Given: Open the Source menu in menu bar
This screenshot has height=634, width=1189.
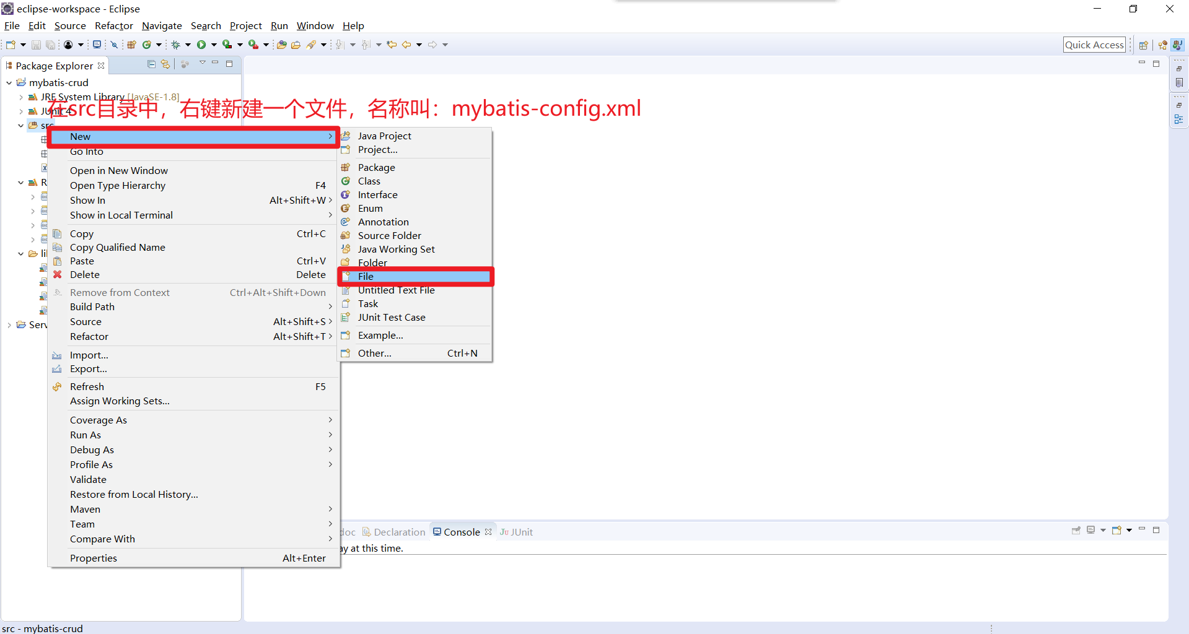Looking at the screenshot, I should [70, 25].
